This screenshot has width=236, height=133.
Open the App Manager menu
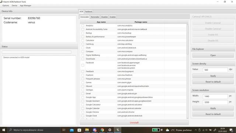click(25, 6)
